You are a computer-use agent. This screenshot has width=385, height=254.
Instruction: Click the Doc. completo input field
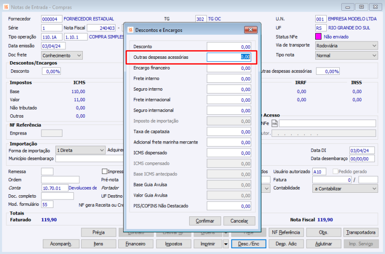57,196
